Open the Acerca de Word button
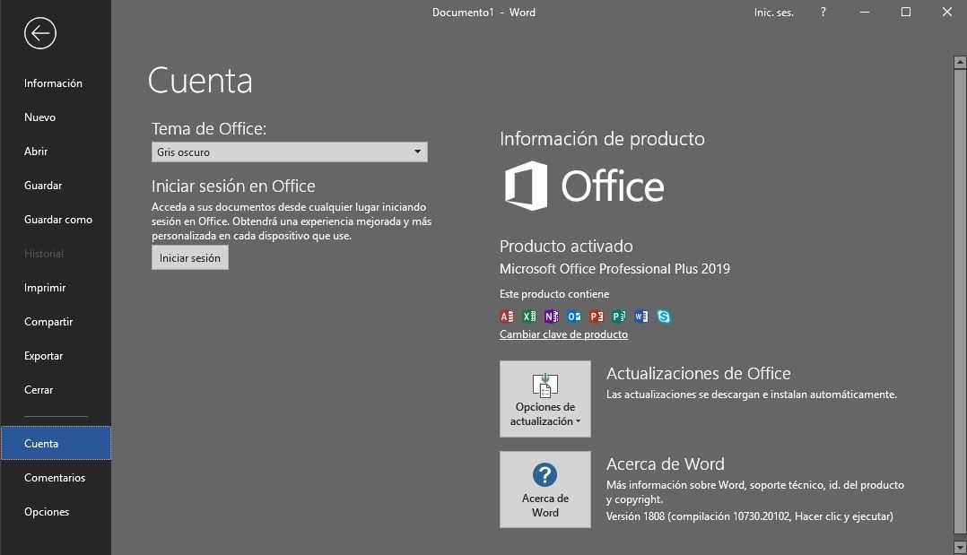 [544, 490]
